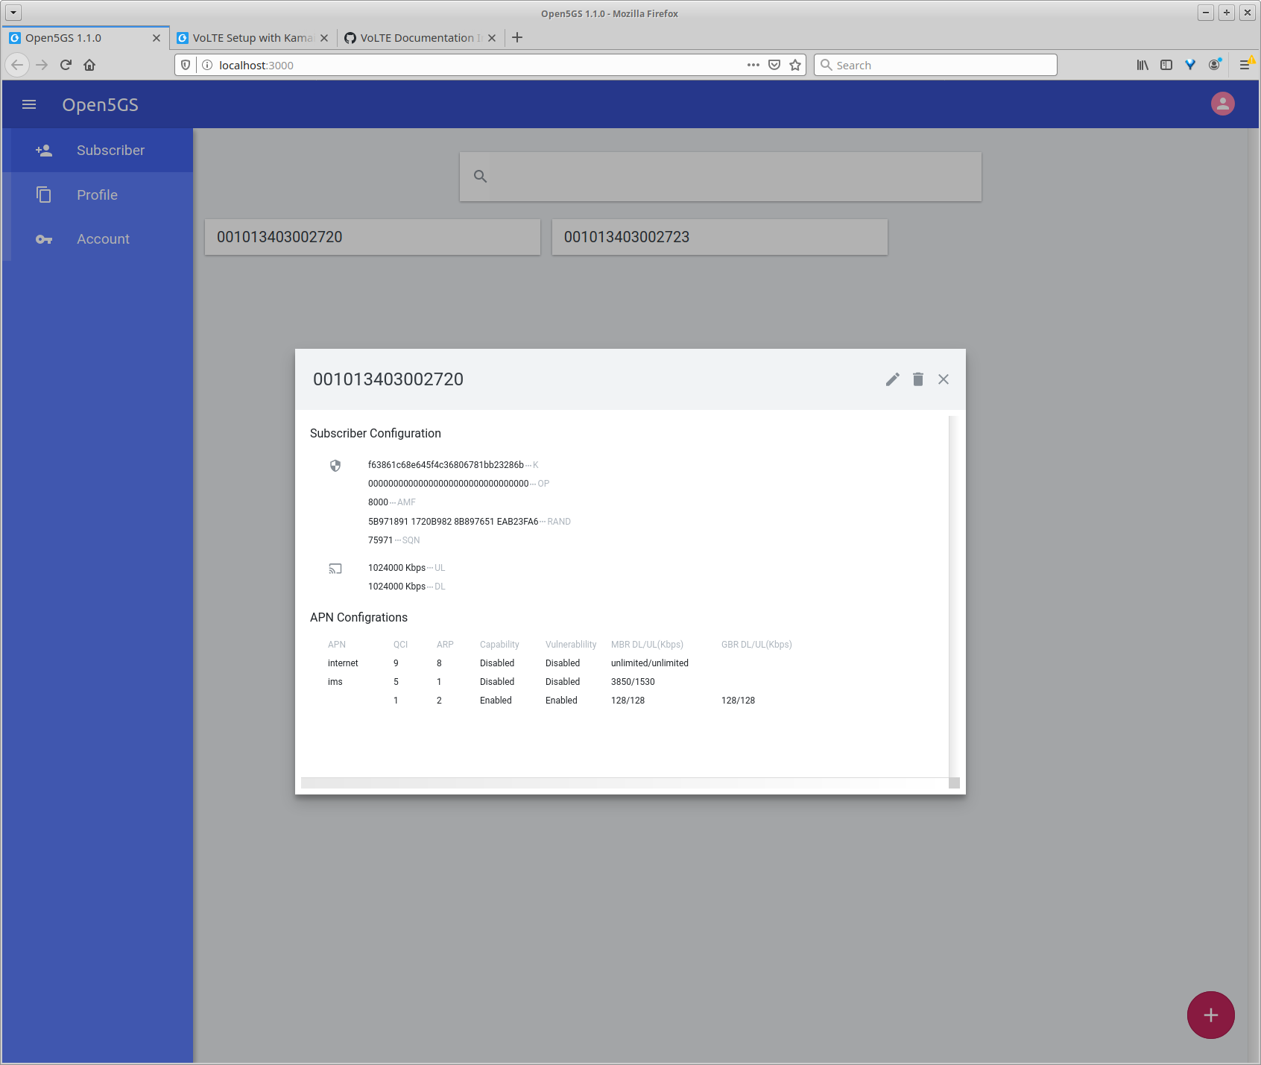
Task: Delete subscriber using the trash icon
Action: point(918,379)
